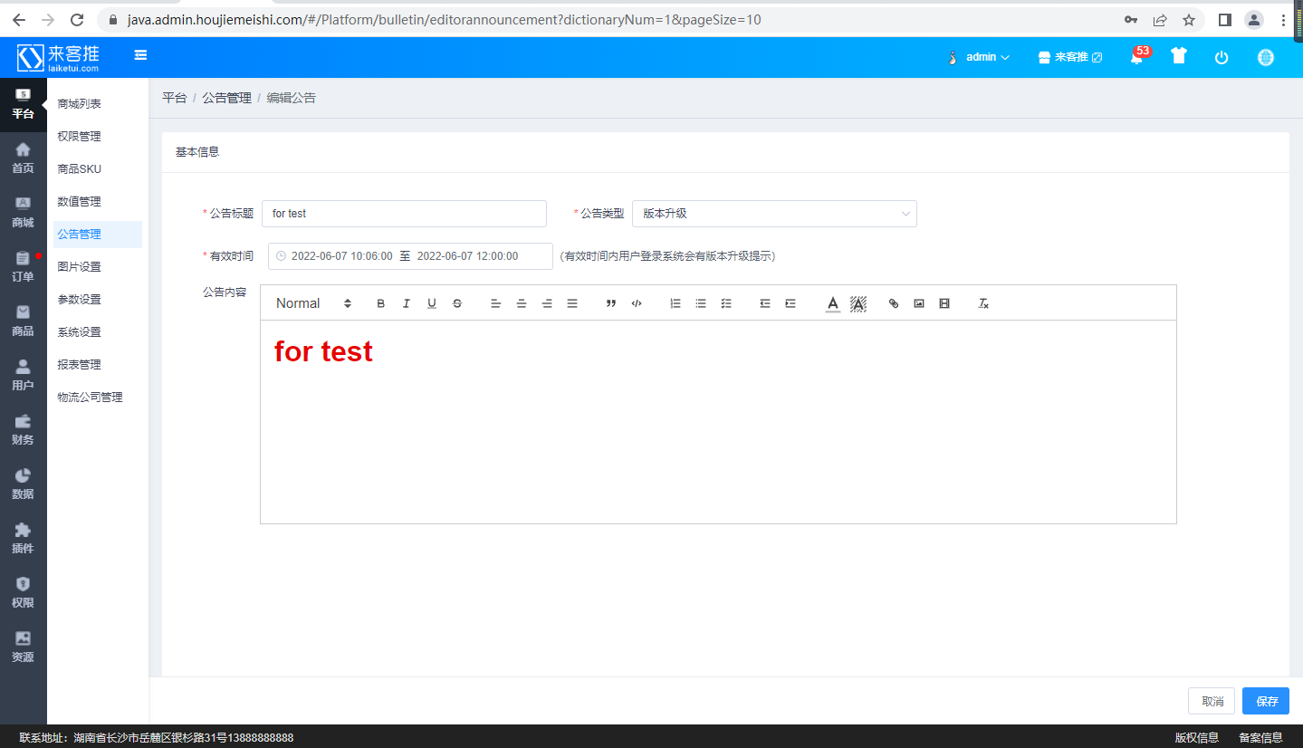Insert hyperlink in editor

(894, 303)
